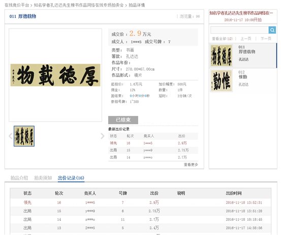
Task: Click 2.7万 bid in latest bids list
Action: point(182,157)
